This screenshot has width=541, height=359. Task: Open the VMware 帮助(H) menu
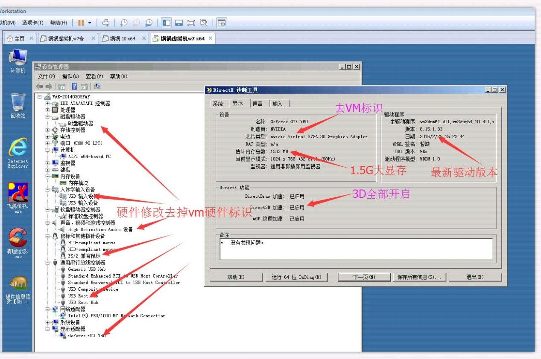coord(58,23)
